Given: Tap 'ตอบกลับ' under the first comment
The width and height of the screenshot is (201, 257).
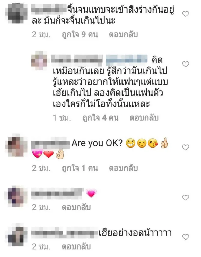Looking at the screenshot, I should (x=123, y=35).
